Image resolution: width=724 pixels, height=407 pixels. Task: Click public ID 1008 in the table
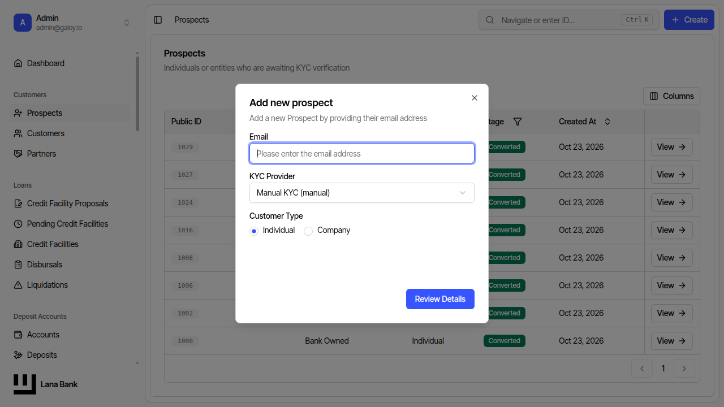[185, 258]
